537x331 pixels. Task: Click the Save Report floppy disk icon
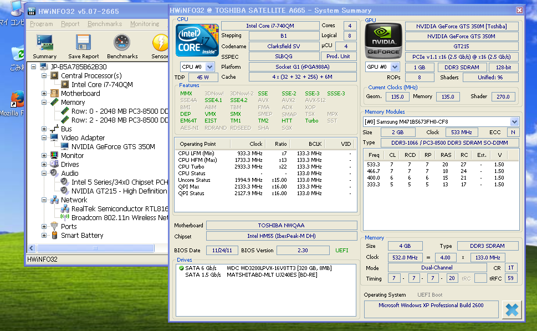tap(83, 43)
